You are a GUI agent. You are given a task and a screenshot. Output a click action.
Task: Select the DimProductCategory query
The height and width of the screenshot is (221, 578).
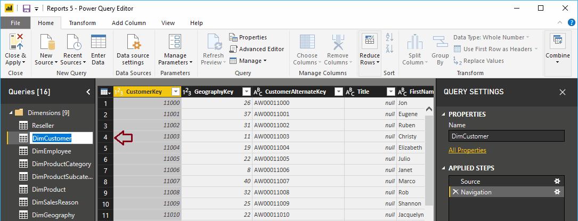pos(61,164)
